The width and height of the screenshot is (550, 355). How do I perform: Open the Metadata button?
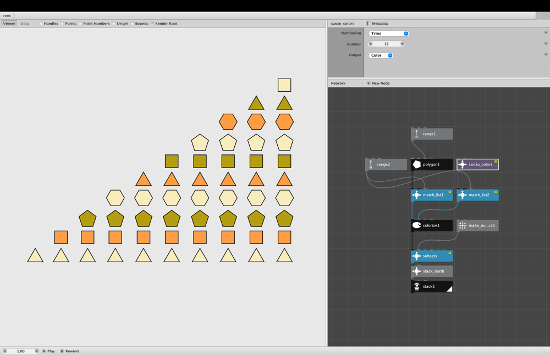377,24
